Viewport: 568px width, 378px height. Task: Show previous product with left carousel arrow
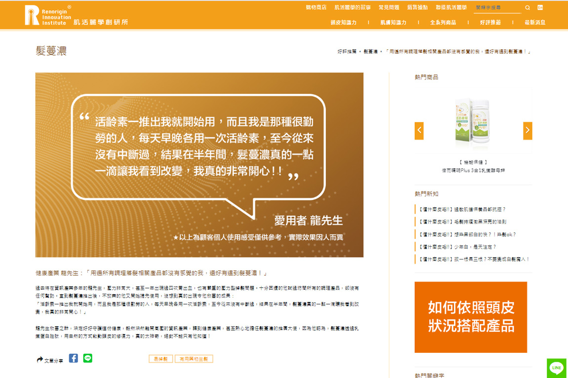pos(419,131)
